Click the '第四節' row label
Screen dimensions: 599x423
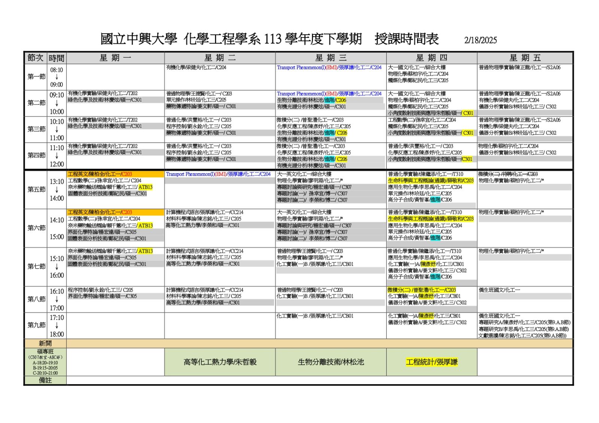point(36,155)
